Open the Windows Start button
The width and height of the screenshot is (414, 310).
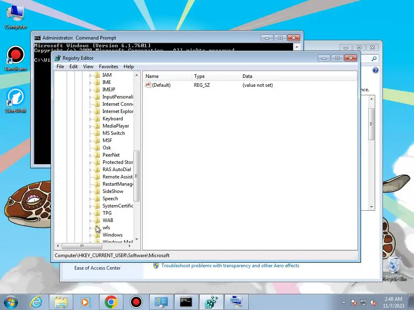click(x=11, y=302)
